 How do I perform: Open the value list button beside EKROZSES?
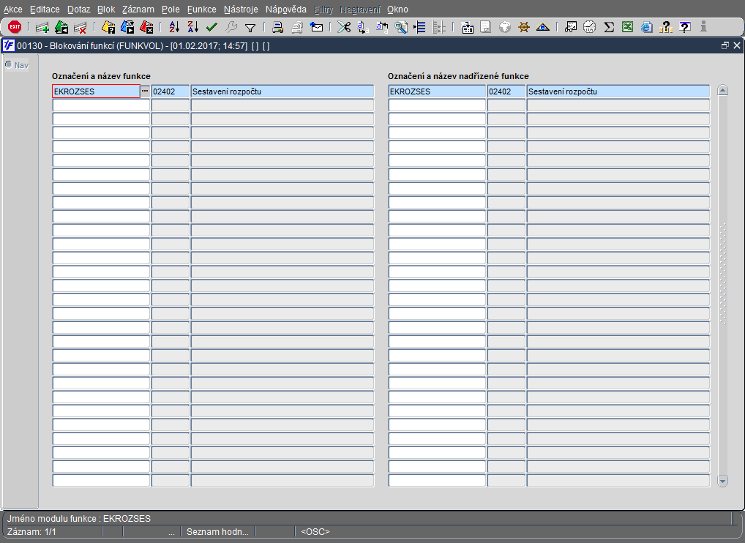(x=145, y=91)
